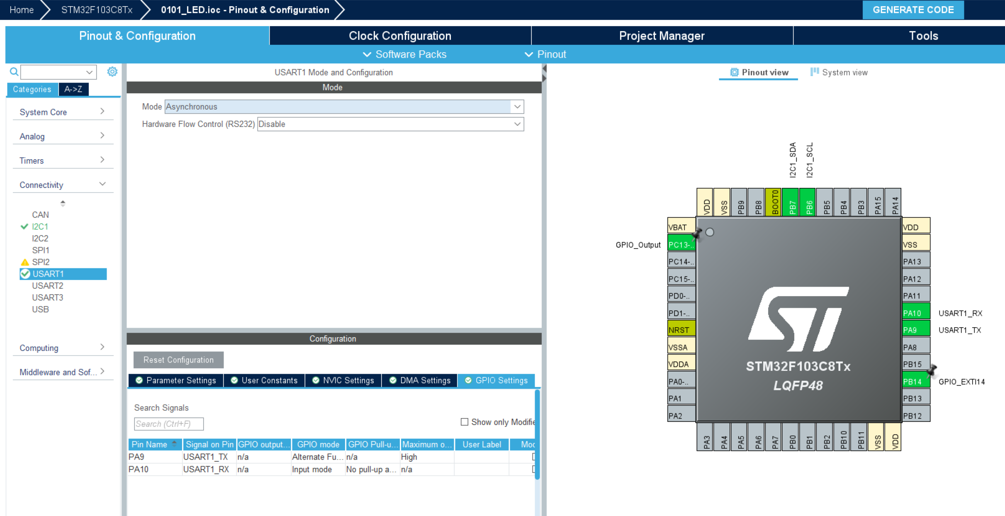Switch to Clock Configuration tab
1005x516 pixels.
(x=400, y=36)
